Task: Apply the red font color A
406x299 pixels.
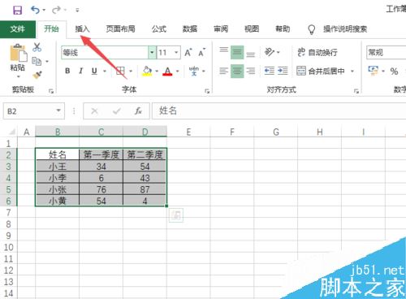Action: [x=167, y=71]
